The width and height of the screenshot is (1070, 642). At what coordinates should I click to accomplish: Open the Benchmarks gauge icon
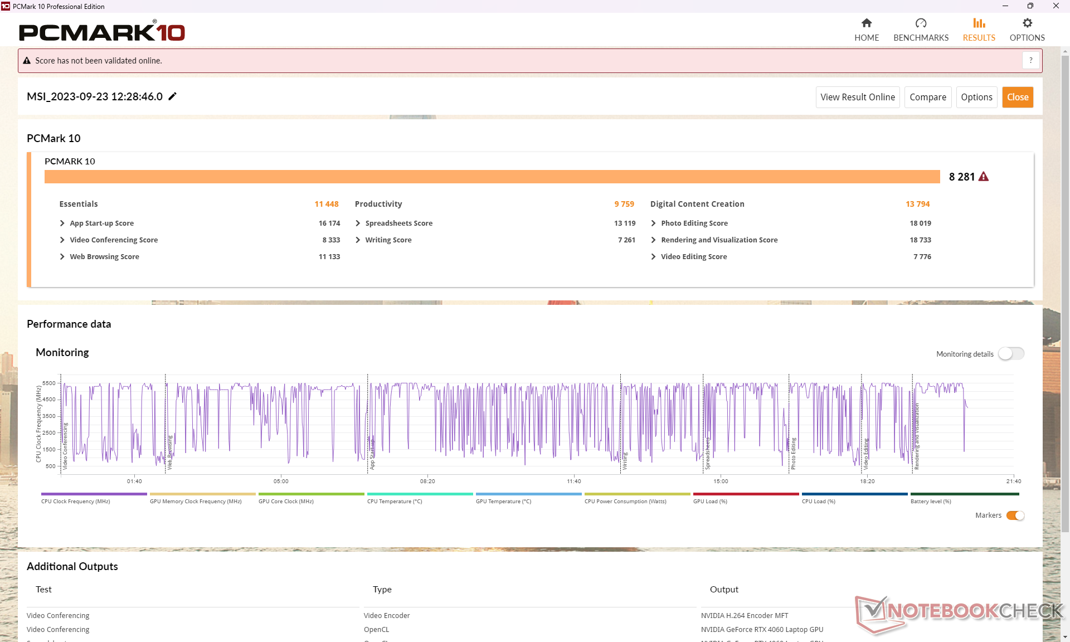[921, 23]
